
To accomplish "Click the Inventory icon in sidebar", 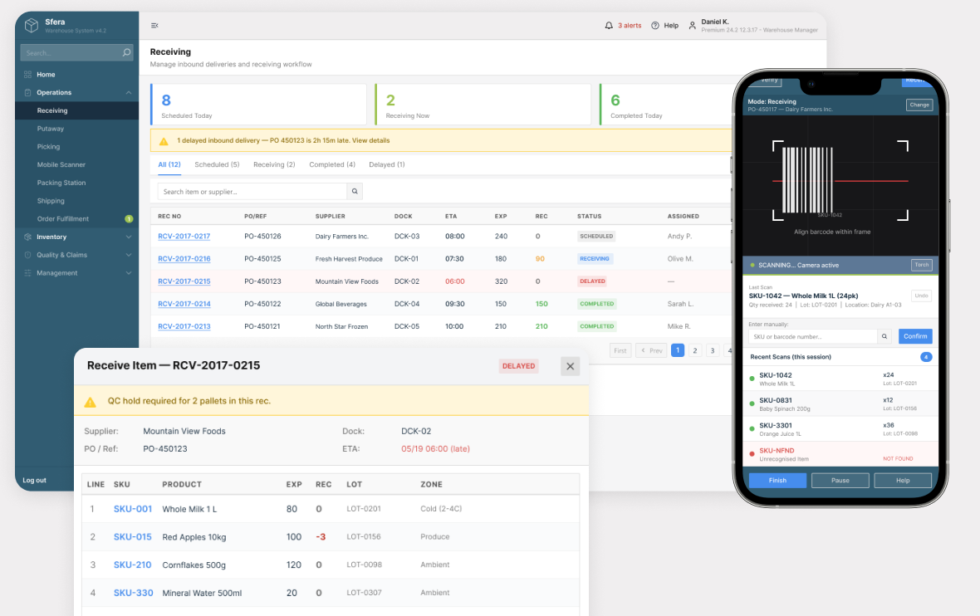I will pos(27,237).
